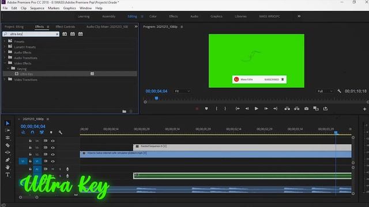
Task: Select the Type tool
Action: click(7, 175)
